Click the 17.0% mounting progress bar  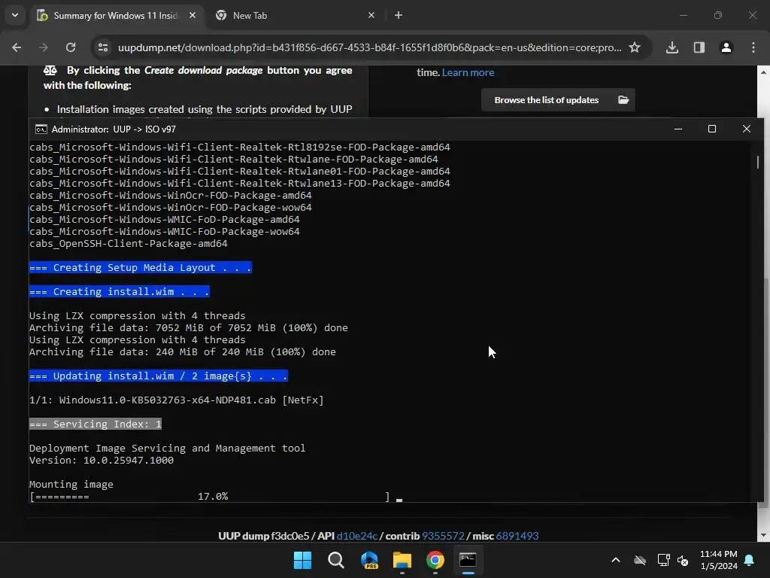[210, 497]
